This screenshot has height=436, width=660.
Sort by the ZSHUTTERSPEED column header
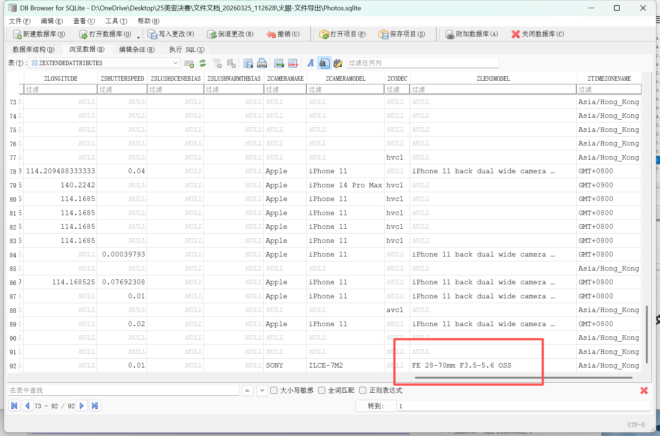tap(122, 78)
